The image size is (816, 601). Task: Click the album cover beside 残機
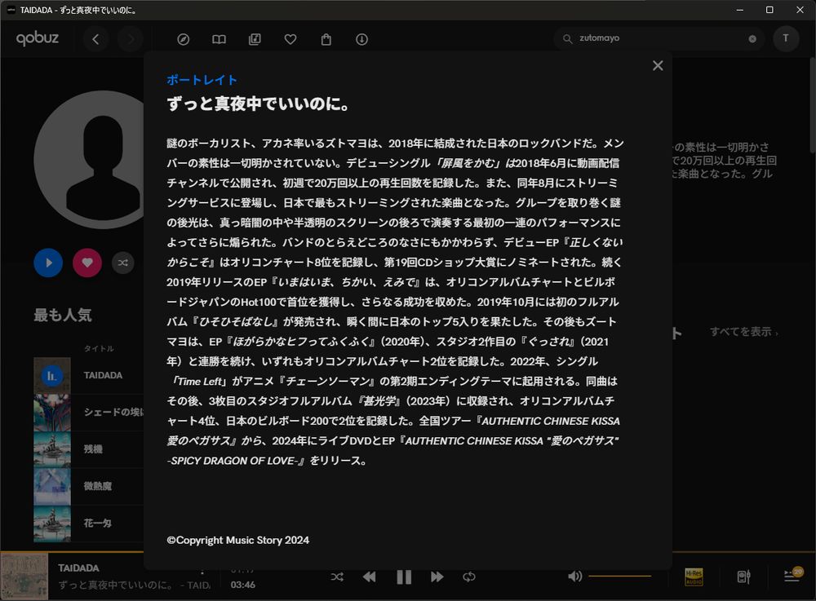tap(52, 449)
